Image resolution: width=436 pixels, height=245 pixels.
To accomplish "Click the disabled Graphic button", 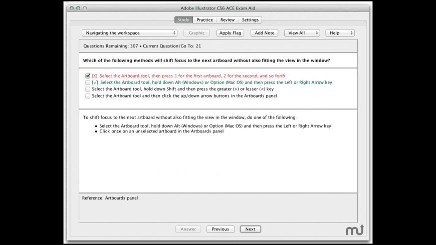I will [196, 32].
